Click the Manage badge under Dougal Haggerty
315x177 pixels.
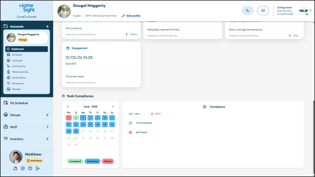(x=23, y=40)
